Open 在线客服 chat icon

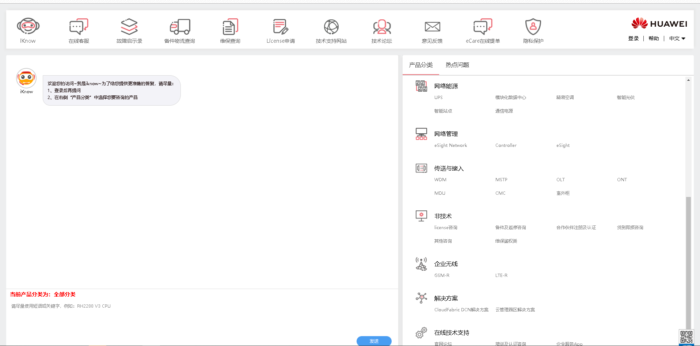79,26
